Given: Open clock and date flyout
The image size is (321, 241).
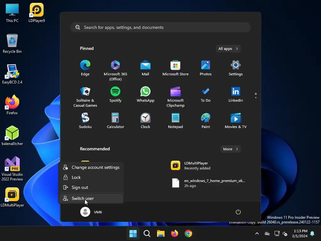Looking at the screenshot, I should pos(300,233).
